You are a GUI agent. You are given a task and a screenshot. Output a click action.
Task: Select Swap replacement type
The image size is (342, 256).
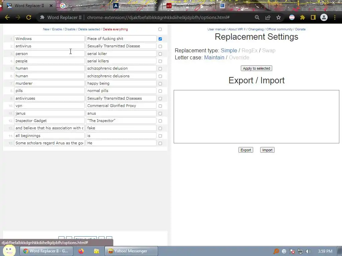[x=269, y=51]
